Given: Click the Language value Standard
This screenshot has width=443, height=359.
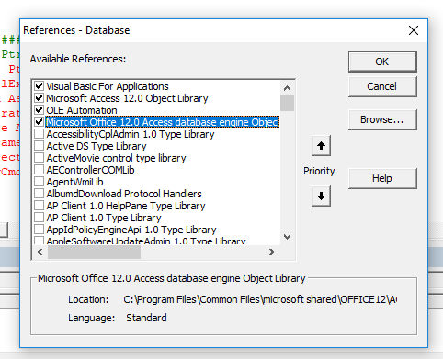Looking at the screenshot, I should tap(146, 318).
